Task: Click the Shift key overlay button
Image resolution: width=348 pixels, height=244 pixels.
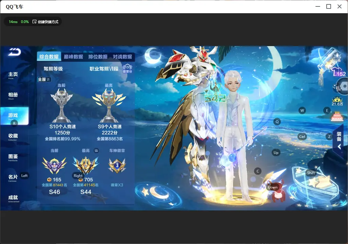Action: [311, 173]
